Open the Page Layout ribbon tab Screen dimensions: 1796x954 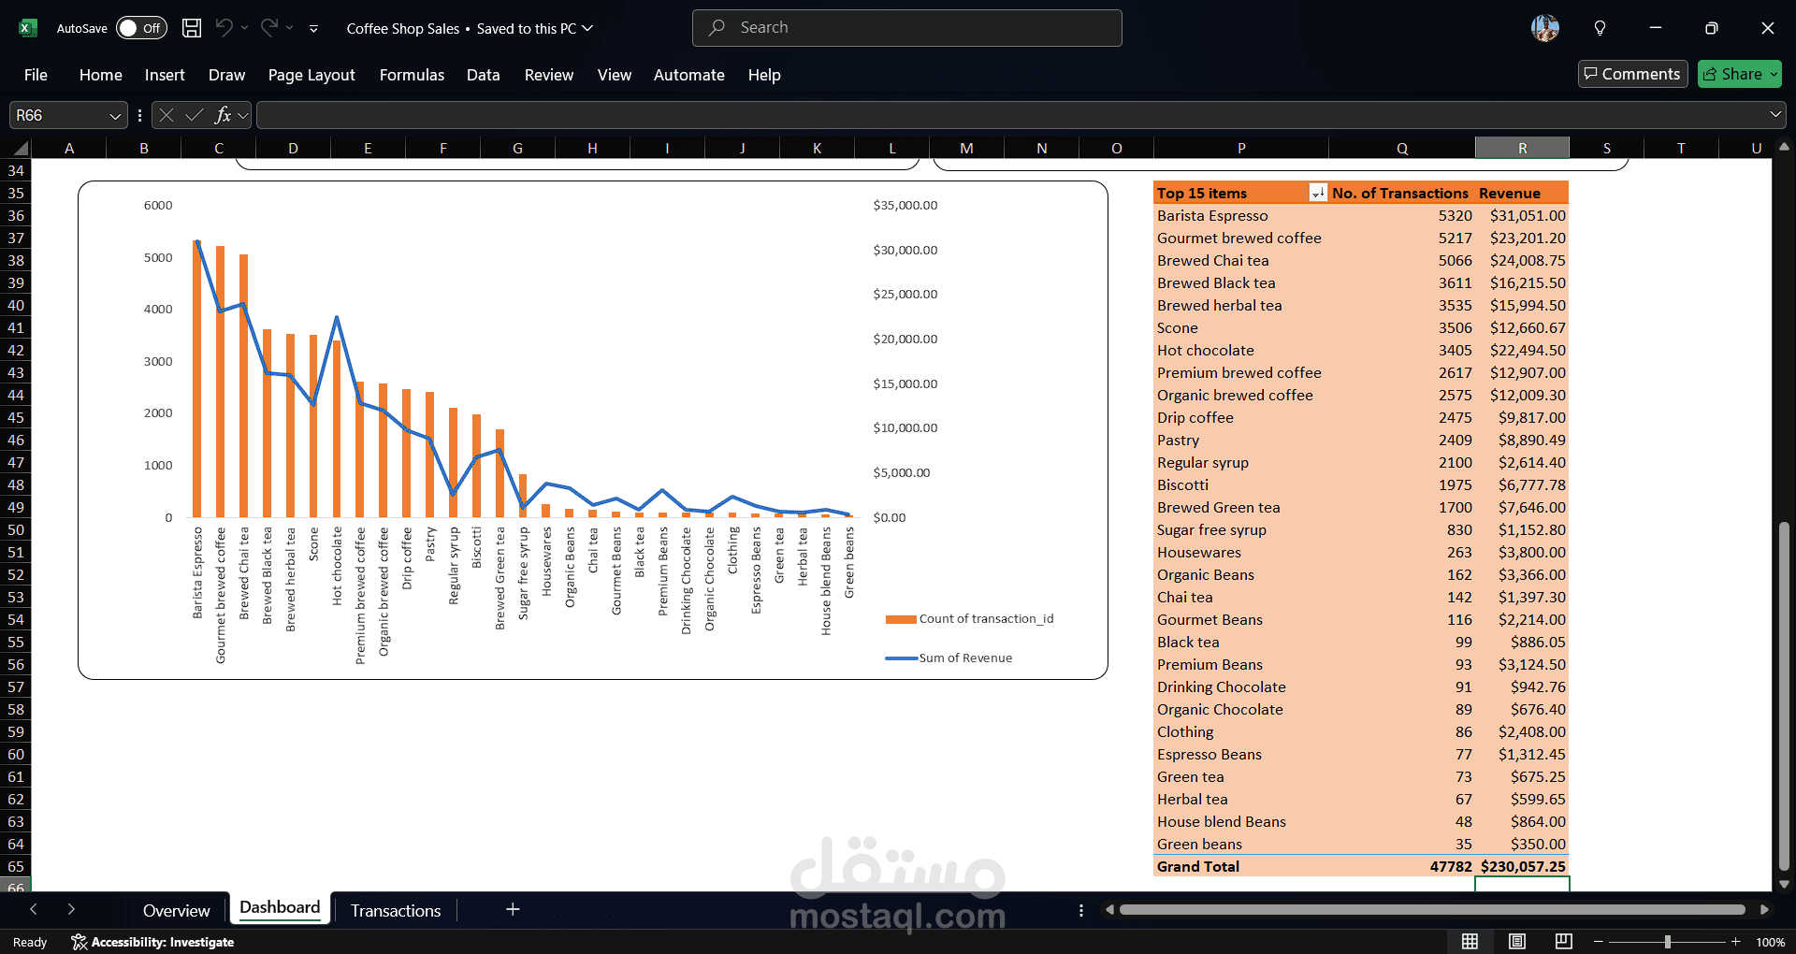[311, 75]
